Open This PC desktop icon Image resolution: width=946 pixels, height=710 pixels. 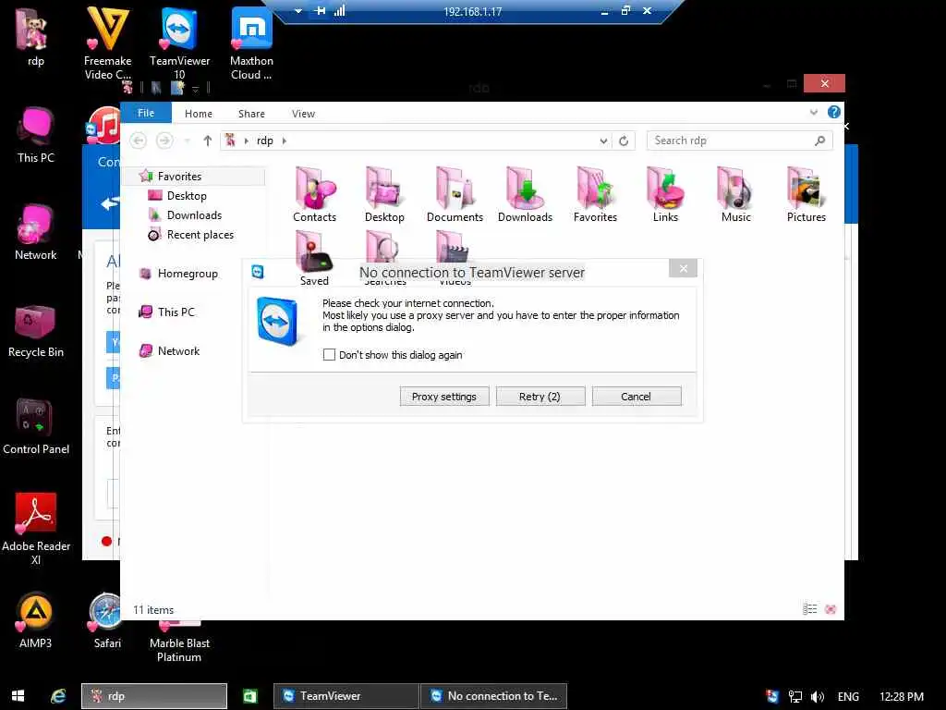tap(36, 135)
